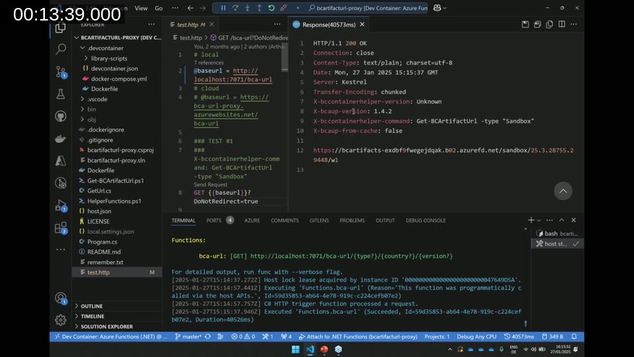Select the bash terminal in terminal list
The width and height of the screenshot is (634, 357).
click(557, 233)
